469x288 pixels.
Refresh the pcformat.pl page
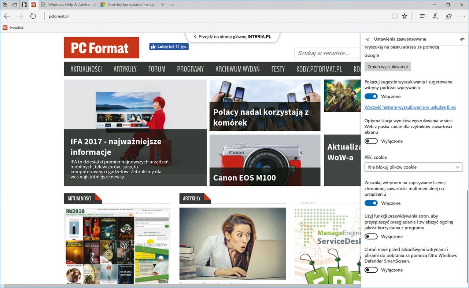33,16
